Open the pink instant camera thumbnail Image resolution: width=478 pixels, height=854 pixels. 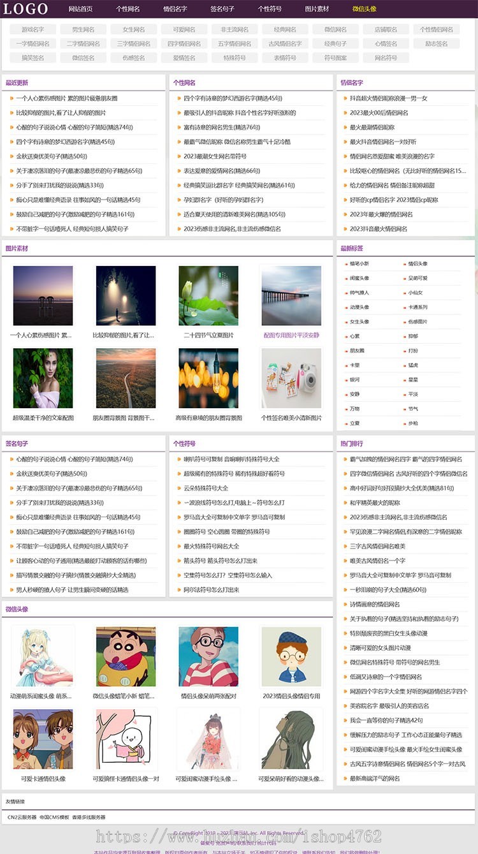[291, 378]
